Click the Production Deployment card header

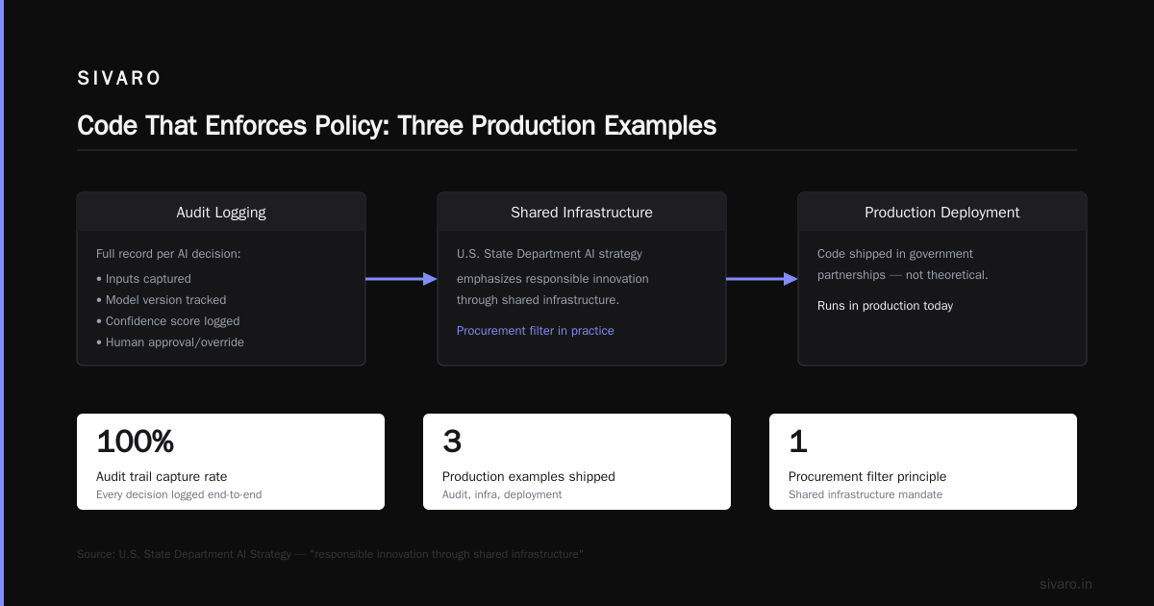point(942,213)
